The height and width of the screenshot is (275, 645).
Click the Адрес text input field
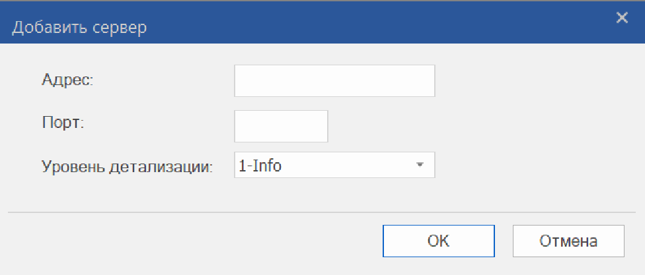[334, 81]
